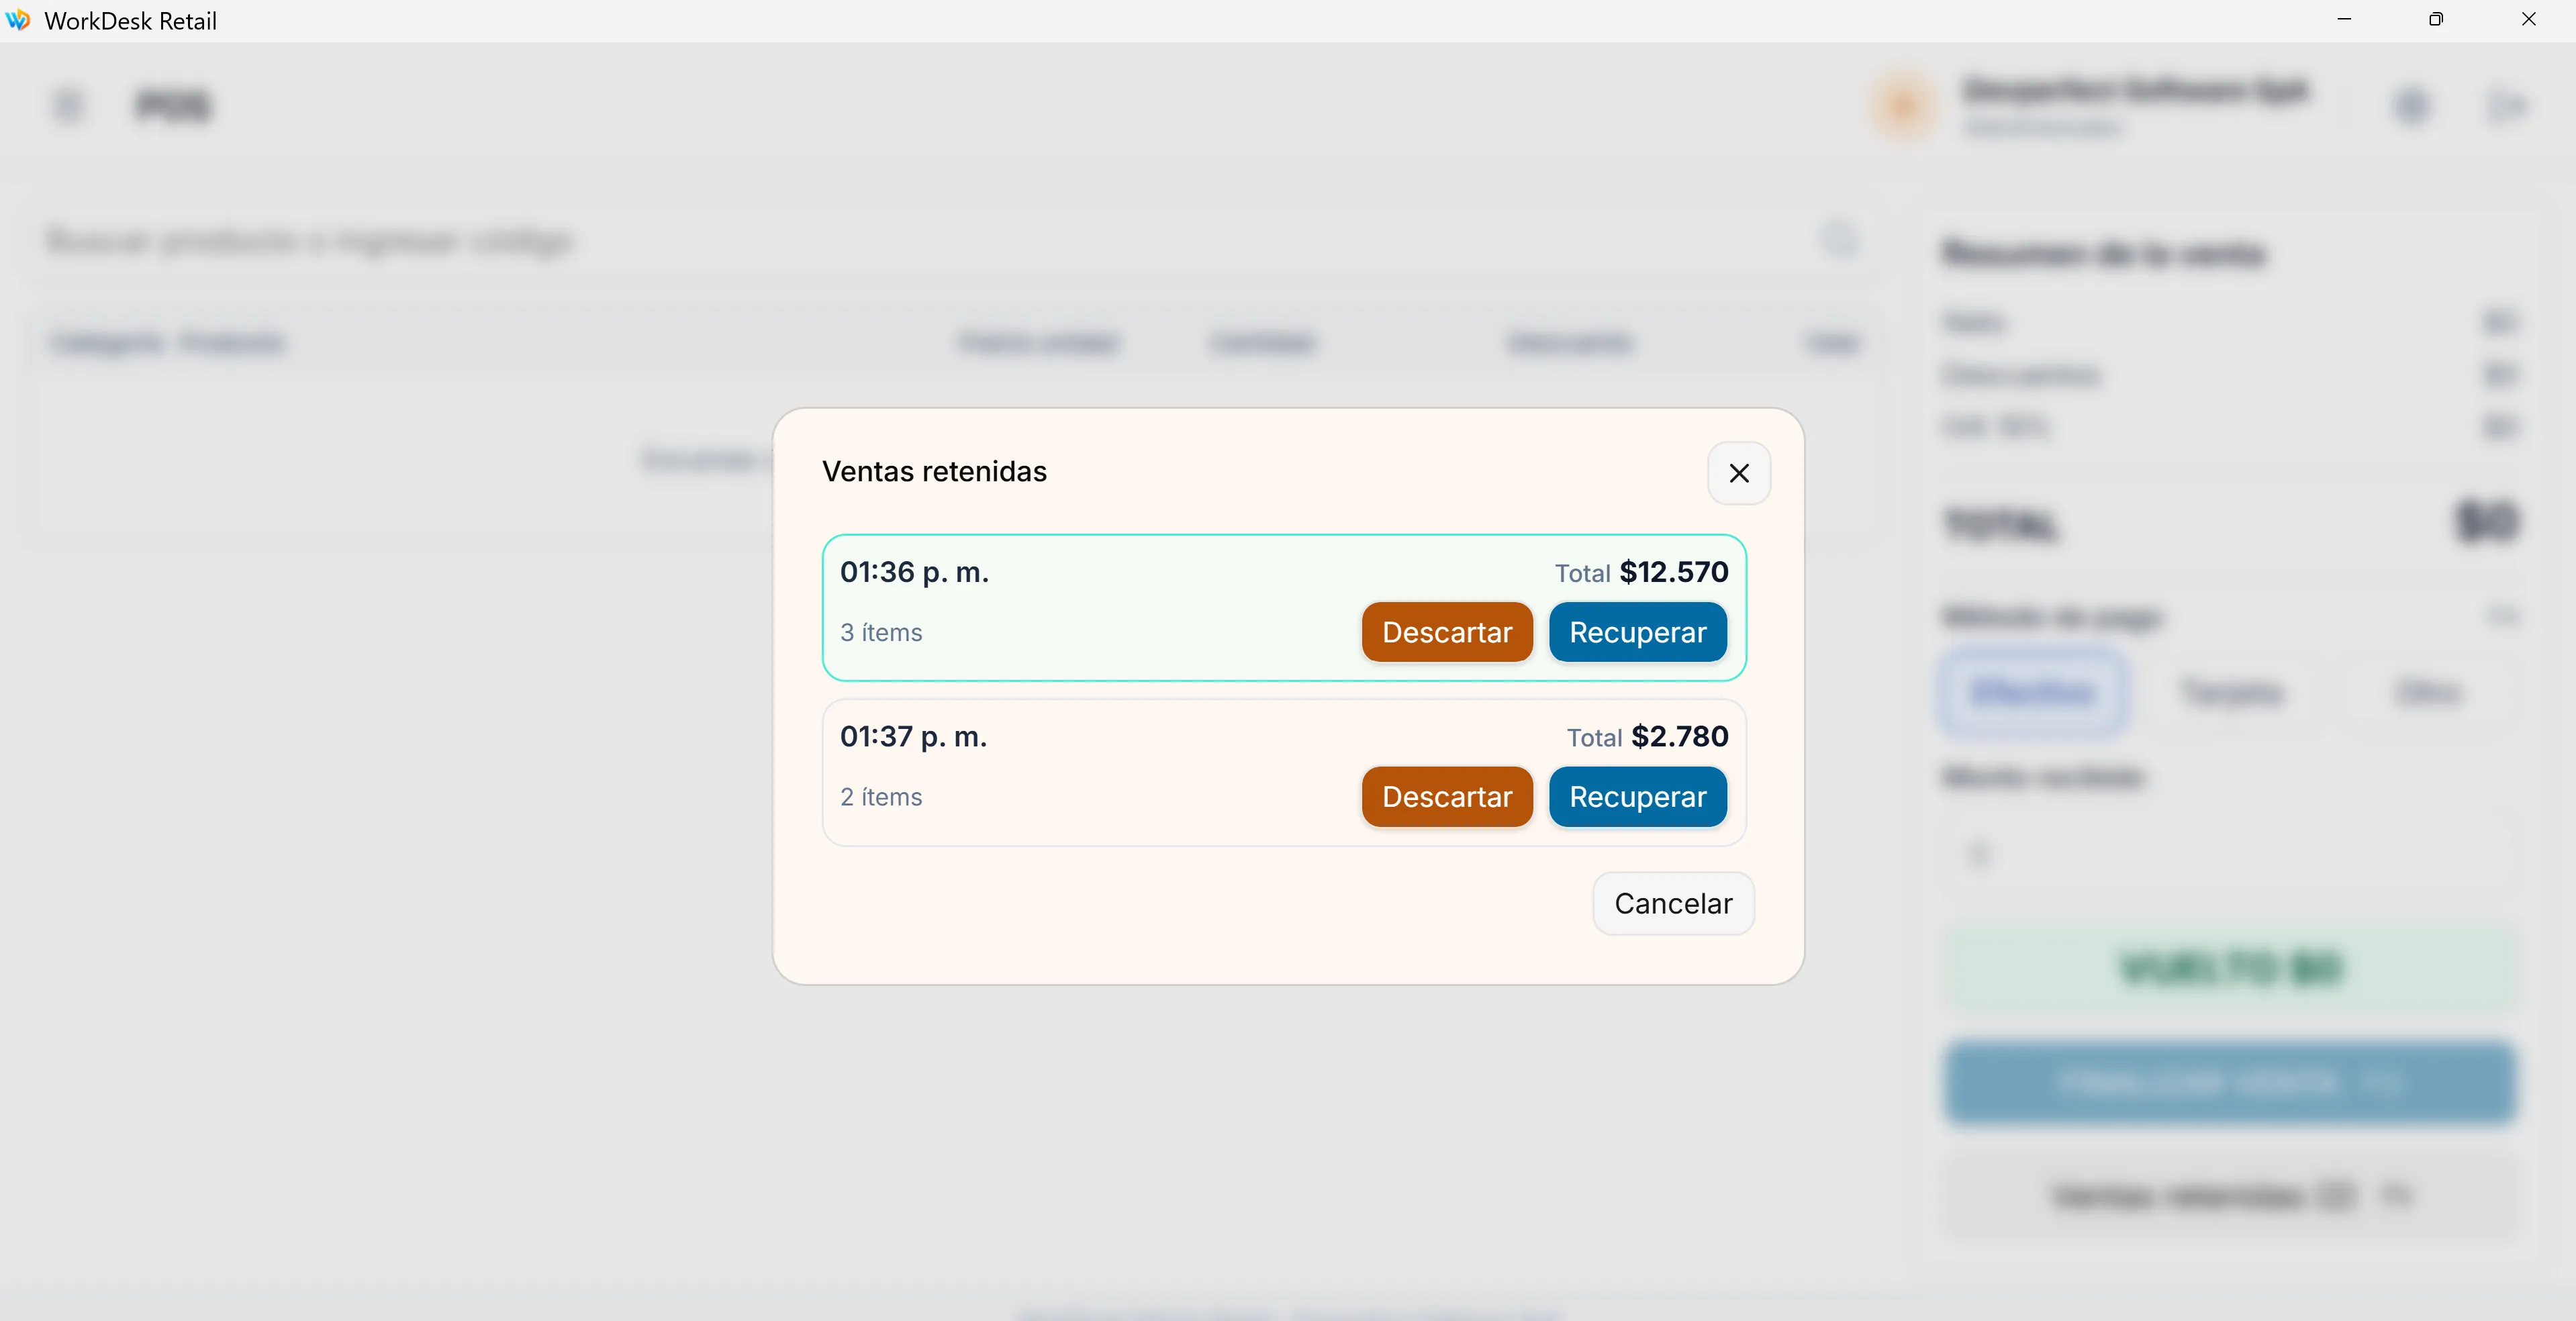This screenshot has height=1321, width=2576.
Task: Minimize the WorkDesk Retail window
Action: click(2344, 20)
